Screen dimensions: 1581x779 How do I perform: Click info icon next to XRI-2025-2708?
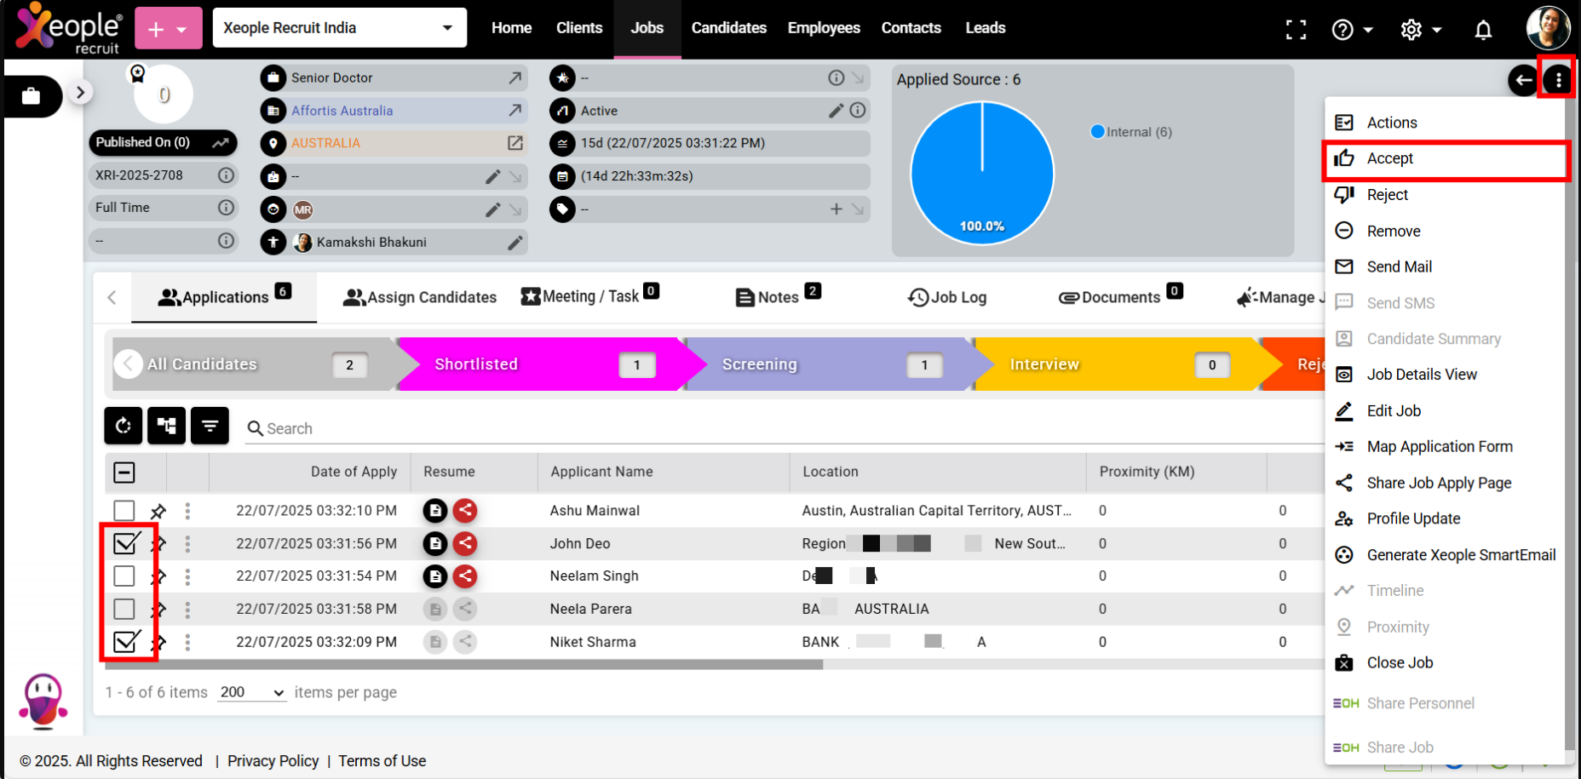click(x=226, y=175)
